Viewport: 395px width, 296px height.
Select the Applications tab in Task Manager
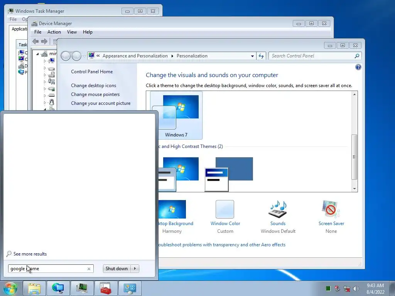coord(19,29)
